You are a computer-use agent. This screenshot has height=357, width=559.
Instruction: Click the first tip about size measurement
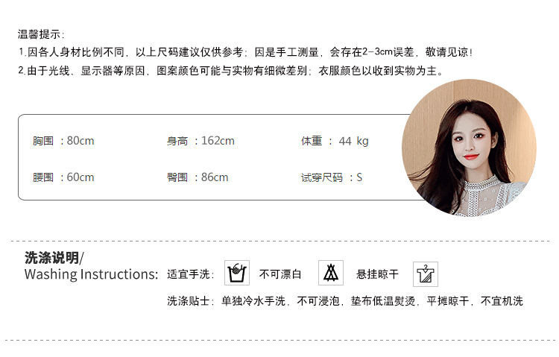click(246, 52)
